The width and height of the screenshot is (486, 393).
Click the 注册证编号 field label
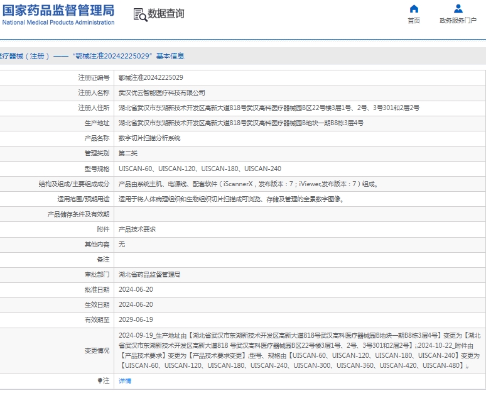[x=94, y=77]
